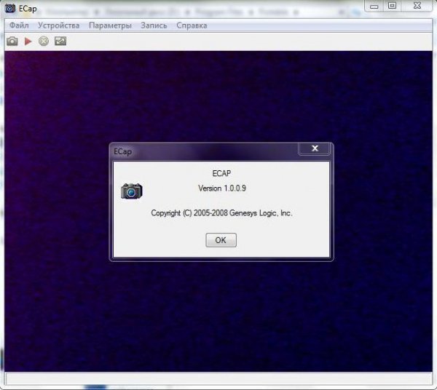Image resolution: width=437 pixels, height=390 pixels.
Task: Close the ECap about dialog
Action: [x=315, y=148]
